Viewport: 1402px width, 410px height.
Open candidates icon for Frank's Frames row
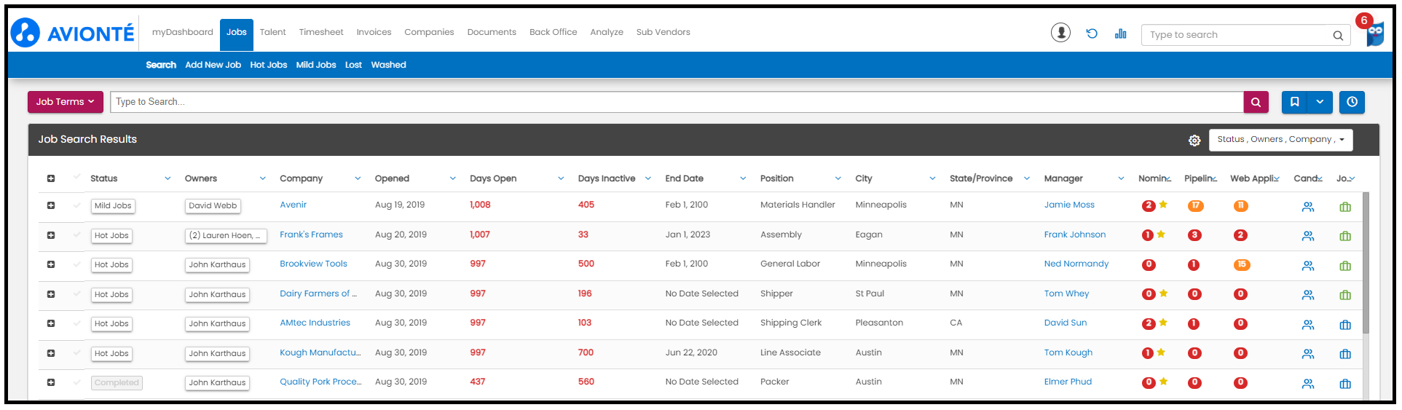[x=1308, y=236]
